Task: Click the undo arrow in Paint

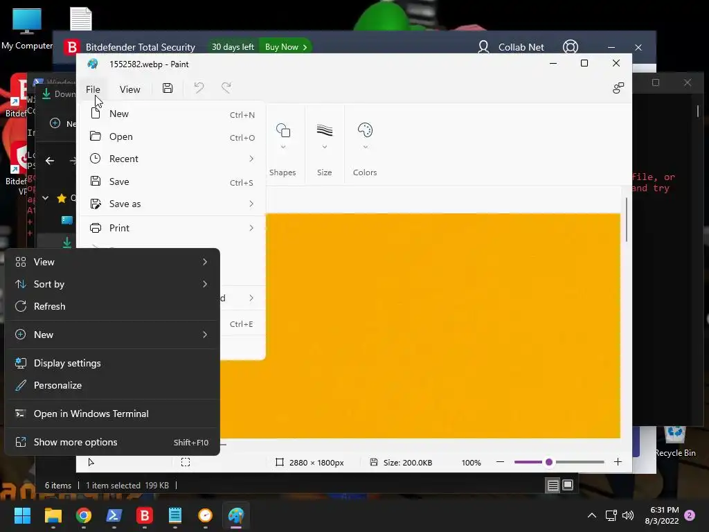Action: click(x=199, y=88)
